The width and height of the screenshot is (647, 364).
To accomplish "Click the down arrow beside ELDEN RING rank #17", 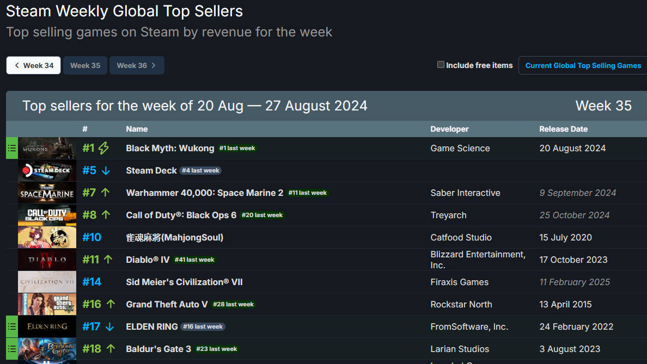I will pos(109,327).
